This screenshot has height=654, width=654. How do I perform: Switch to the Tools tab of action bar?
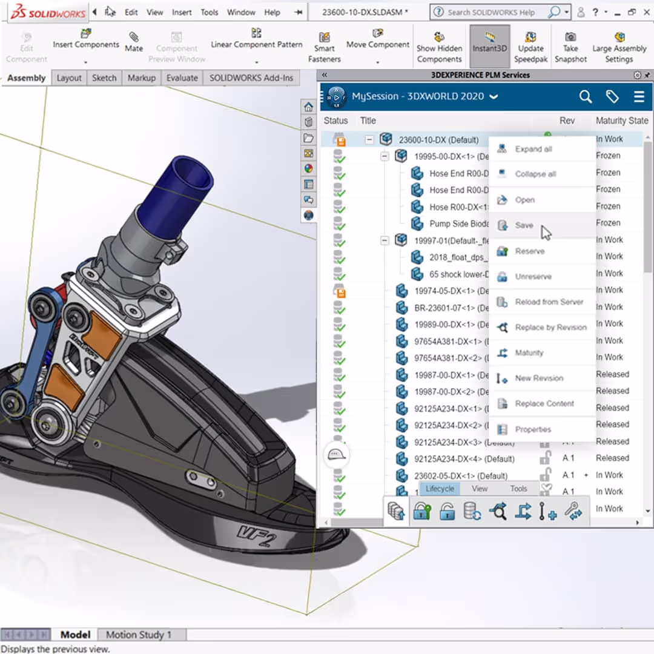point(518,489)
